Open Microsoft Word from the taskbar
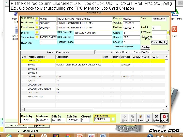 coord(103,135)
